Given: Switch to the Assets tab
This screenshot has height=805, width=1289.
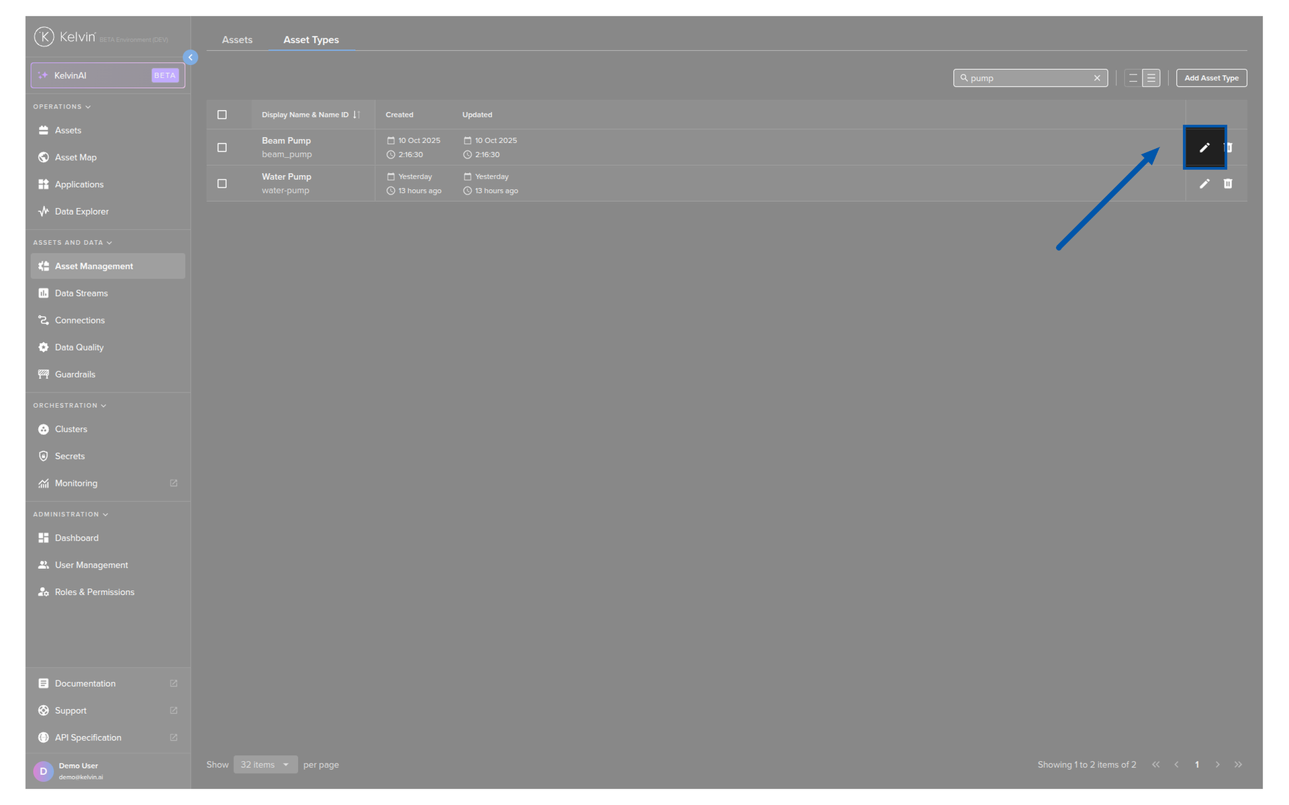Looking at the screenshot, I should (x=237, y=40).
